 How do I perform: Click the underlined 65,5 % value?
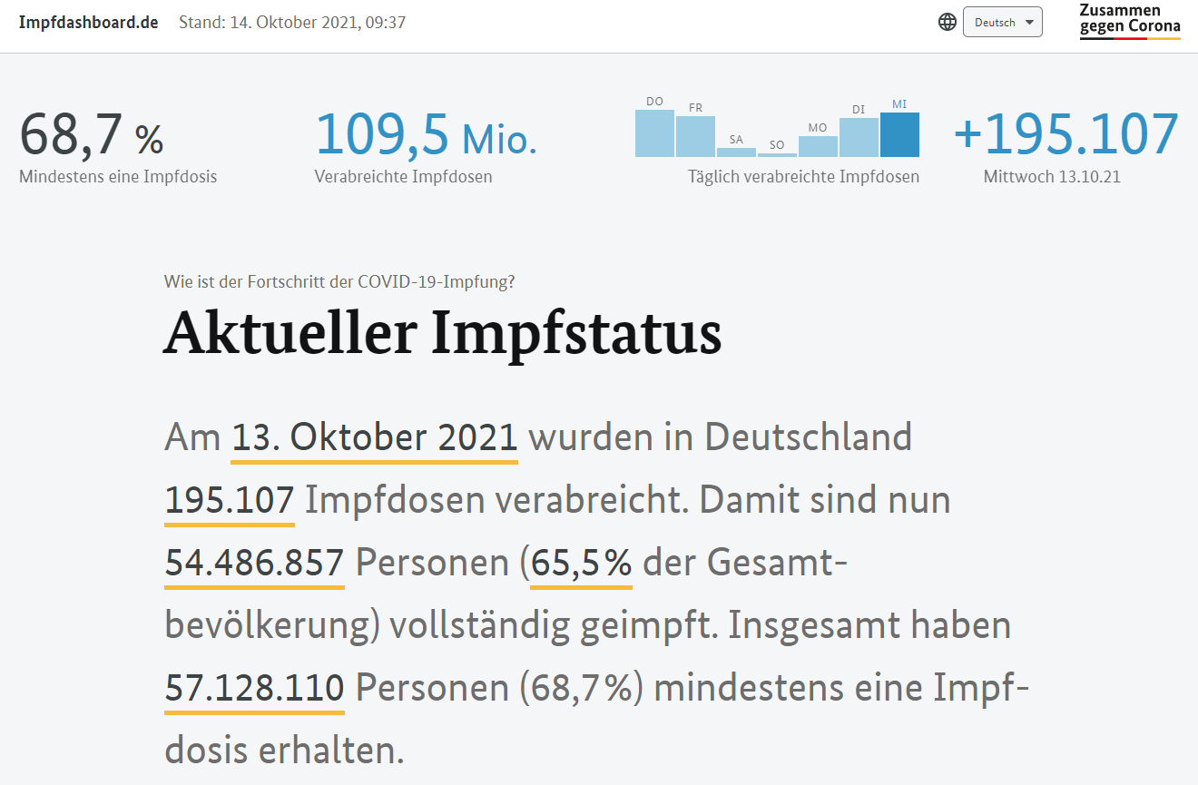coord(581,564)
